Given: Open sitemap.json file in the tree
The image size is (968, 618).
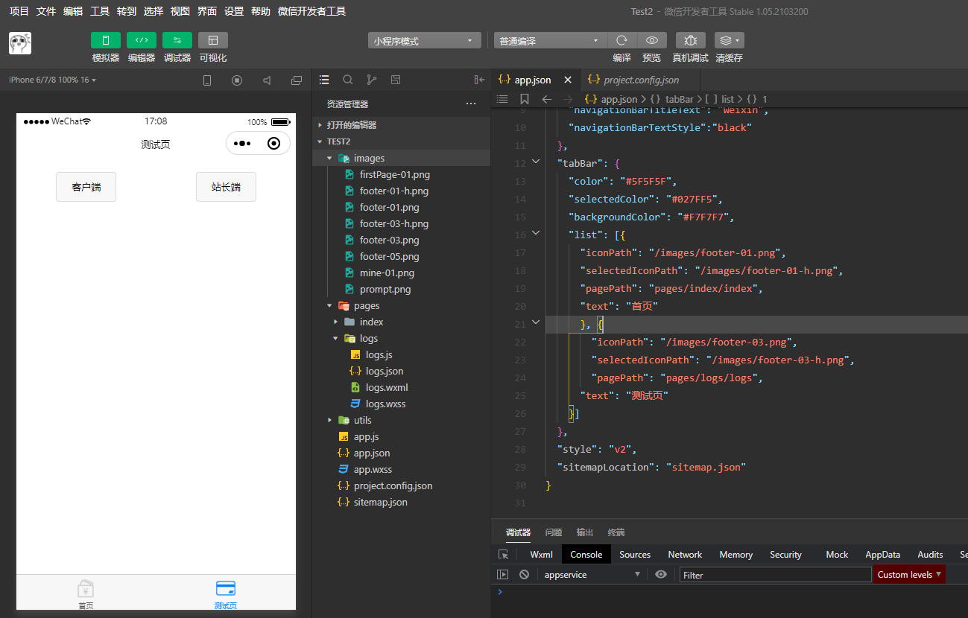Looking at the screenshot, I should click(x=380, y=502).
